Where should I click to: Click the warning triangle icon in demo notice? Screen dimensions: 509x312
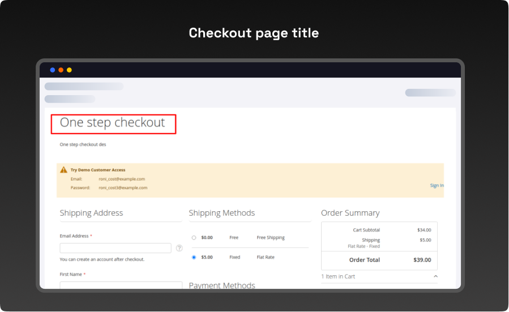coord(63,170)
